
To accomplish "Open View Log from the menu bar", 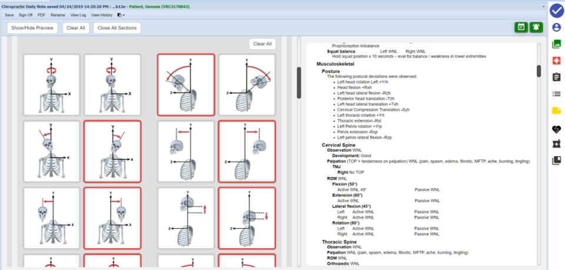I will (x=78, y=15).
